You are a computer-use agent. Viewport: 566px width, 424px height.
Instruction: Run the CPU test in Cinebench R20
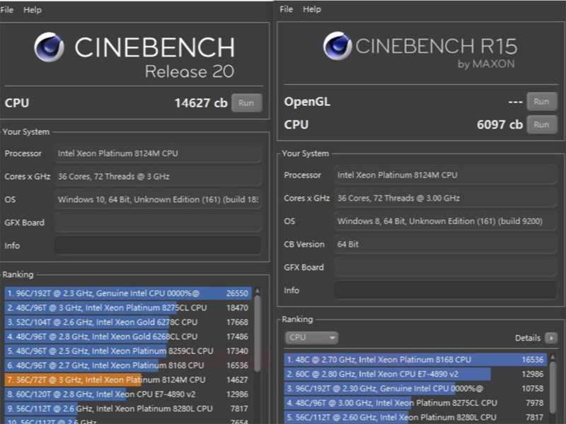[246, 102]
